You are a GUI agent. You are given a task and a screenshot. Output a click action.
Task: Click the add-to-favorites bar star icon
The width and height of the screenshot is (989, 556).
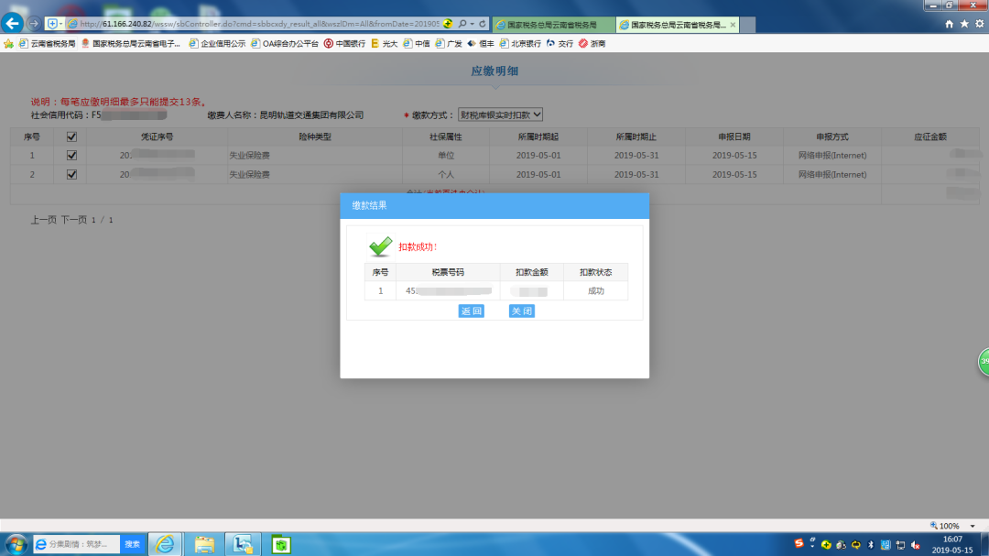click(x=8, y=44)
